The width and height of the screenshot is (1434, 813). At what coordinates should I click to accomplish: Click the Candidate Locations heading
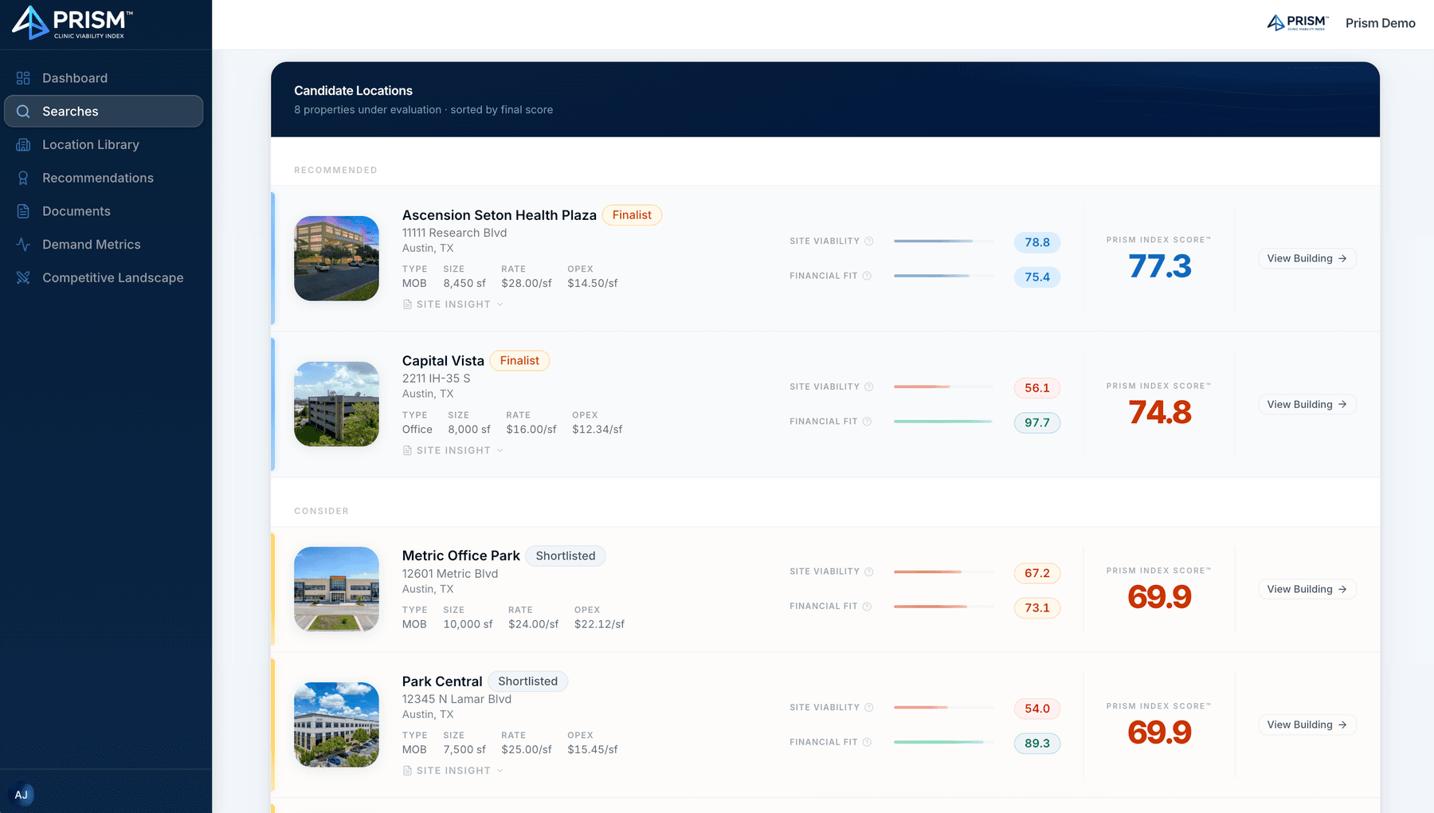(353, 91)
